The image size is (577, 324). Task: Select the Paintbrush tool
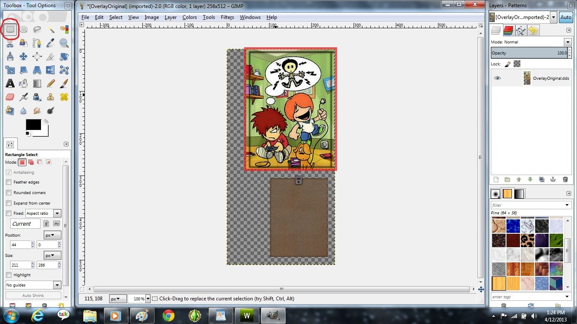click(x=64, y=84)
